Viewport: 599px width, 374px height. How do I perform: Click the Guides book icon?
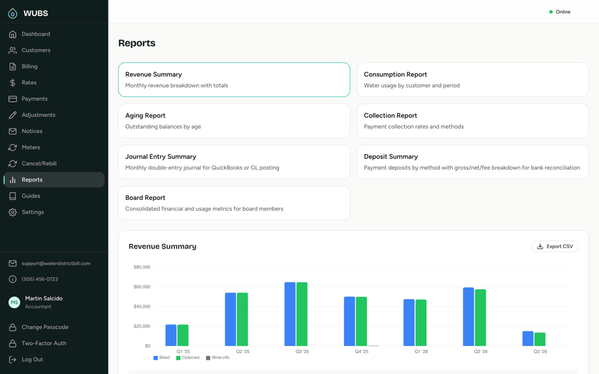coord(13,196)
